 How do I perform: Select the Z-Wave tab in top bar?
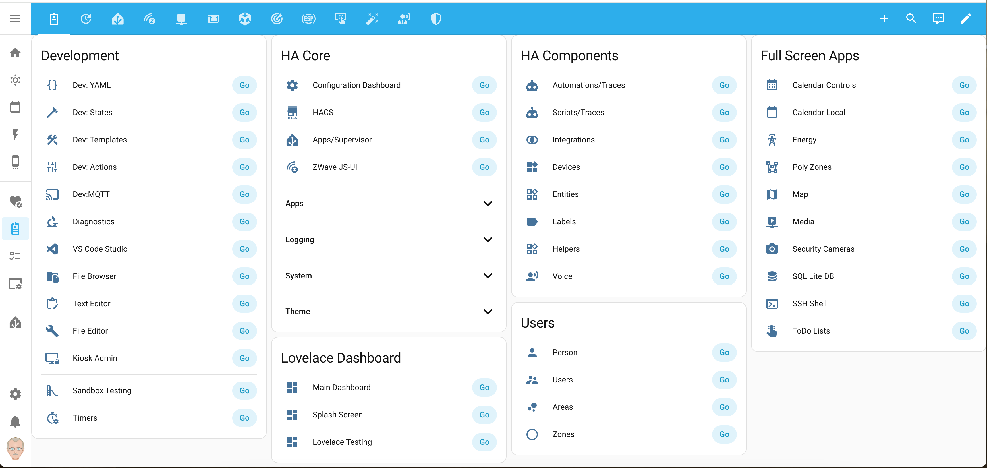pyautogui.click(x=150, y=18)
